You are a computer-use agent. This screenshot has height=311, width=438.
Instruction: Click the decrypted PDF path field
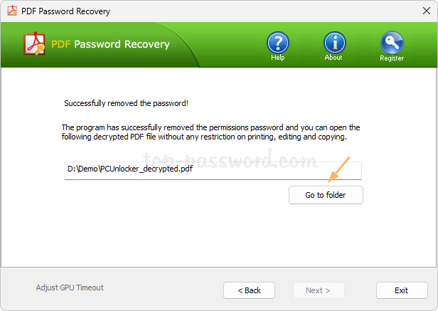[x=213, y=170]
